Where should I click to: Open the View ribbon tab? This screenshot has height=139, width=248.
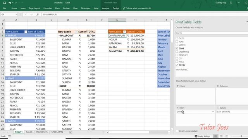[75, 8]
